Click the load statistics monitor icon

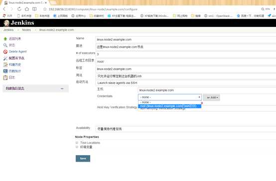click(x=5, y=71)
